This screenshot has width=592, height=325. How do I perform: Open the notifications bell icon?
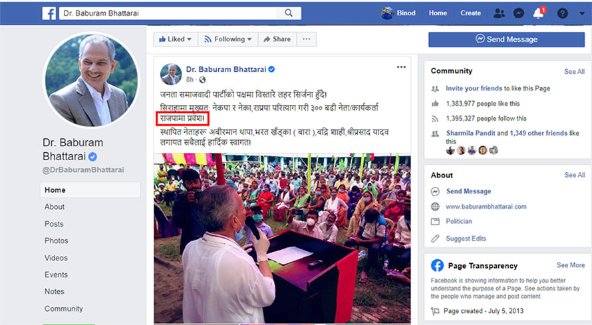point(539,13)
